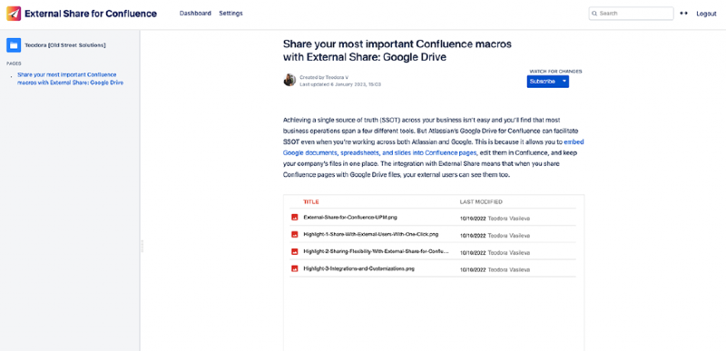The height and width of the screenshot is (351, 726).
Task: Click the author avatar of Teodora V
Action: point(289,80)
